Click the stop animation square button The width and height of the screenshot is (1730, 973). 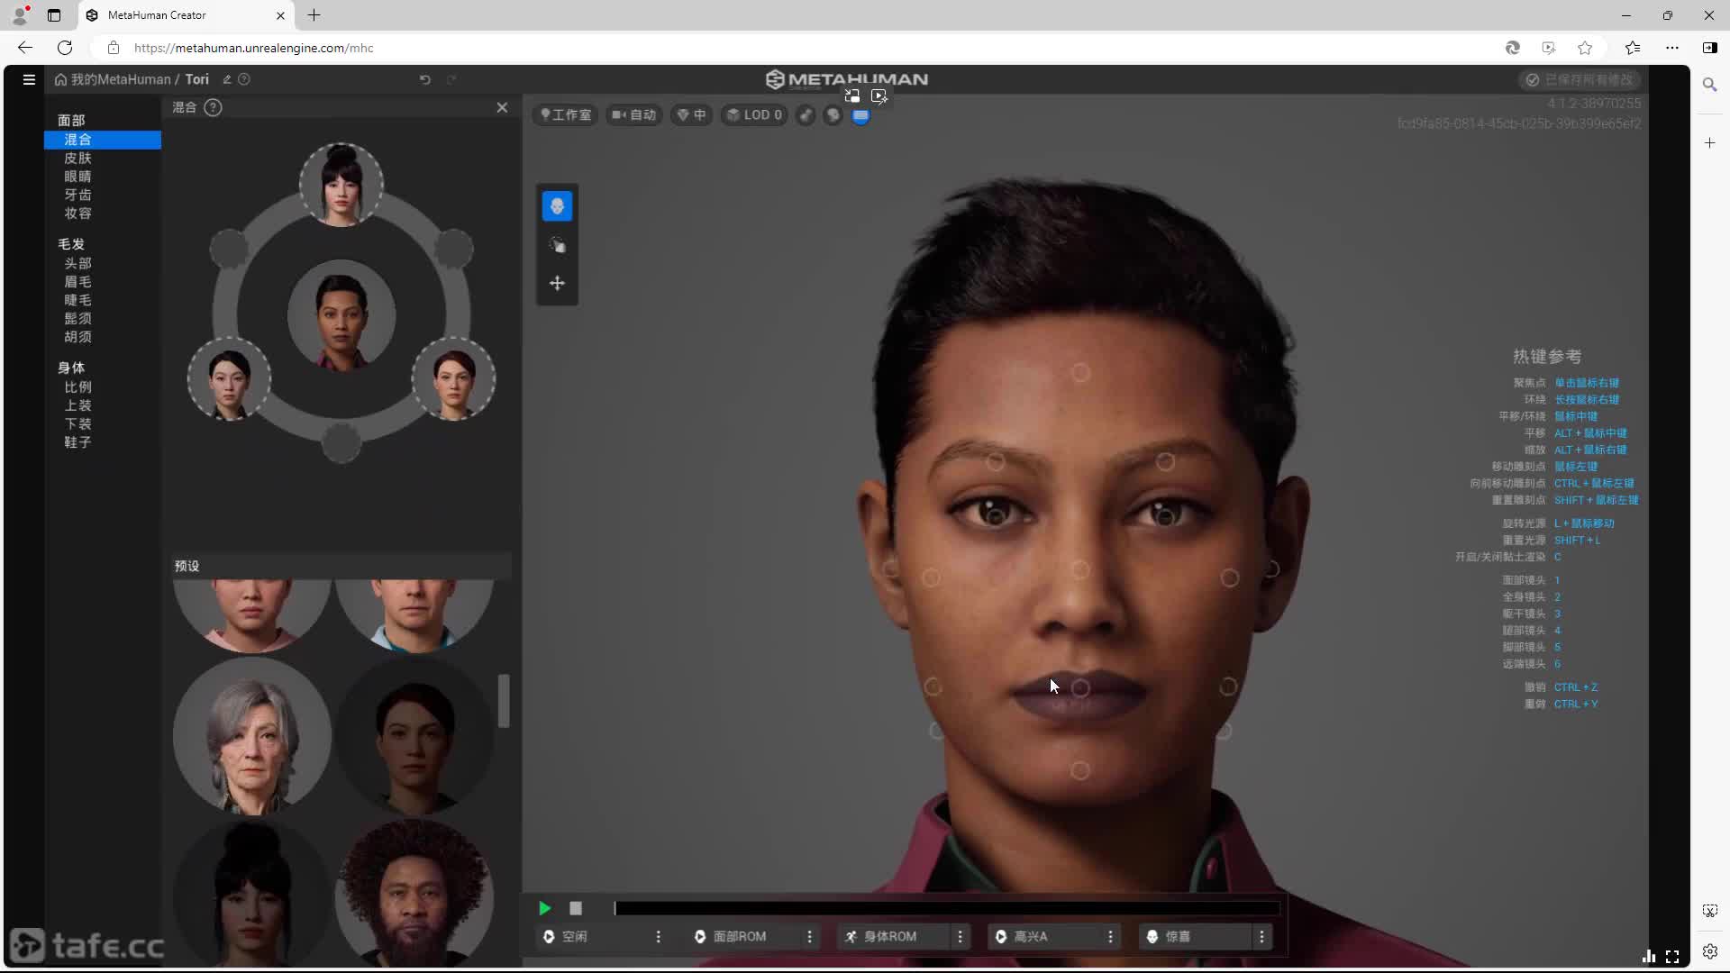click(x=576, y=908)
